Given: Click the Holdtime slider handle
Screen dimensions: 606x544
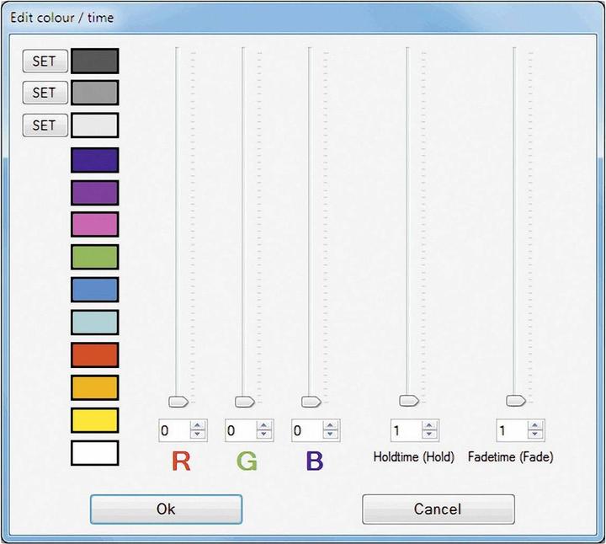Looking at the screenshot, I should [408, 401].
